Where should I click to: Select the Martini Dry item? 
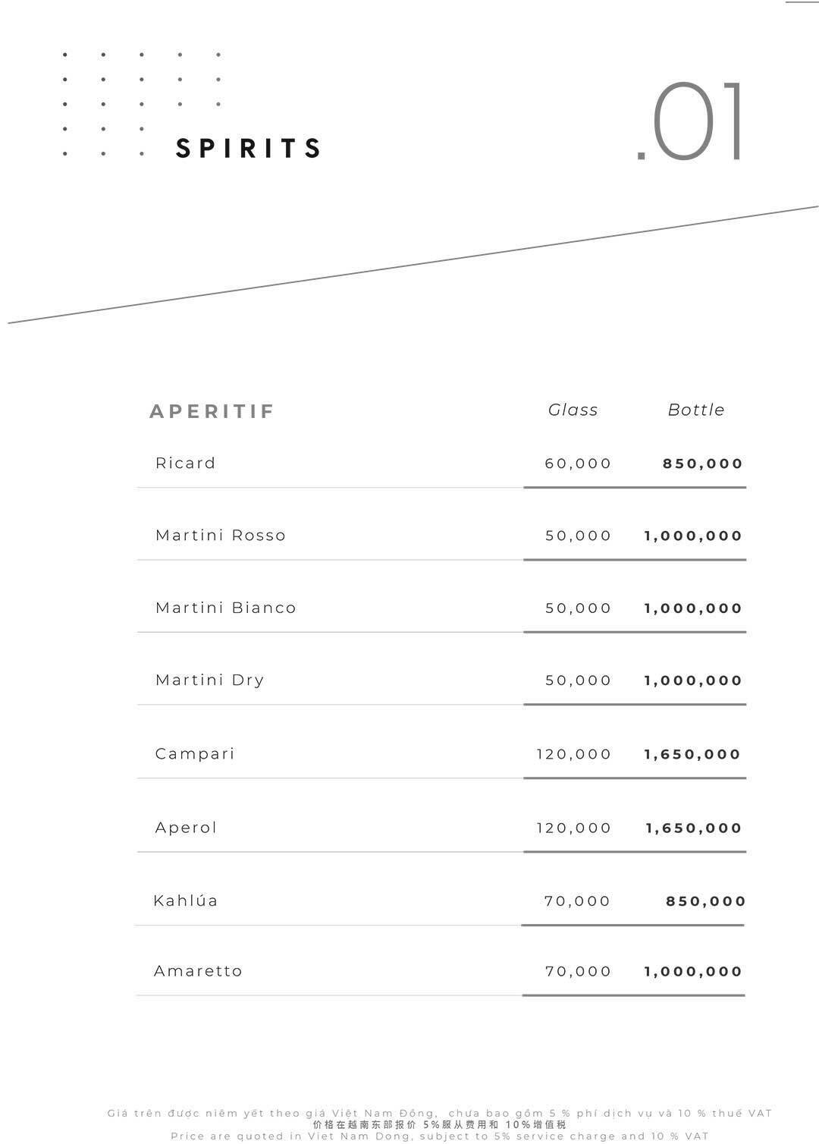(x=210, y=680)
